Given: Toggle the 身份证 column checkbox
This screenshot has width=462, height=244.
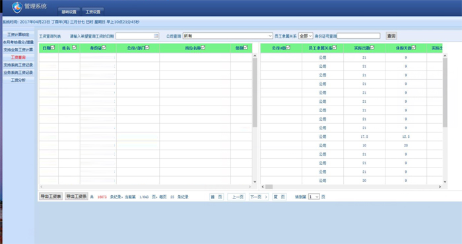Looking at the screenshot, I should click(x=104, y=47).
